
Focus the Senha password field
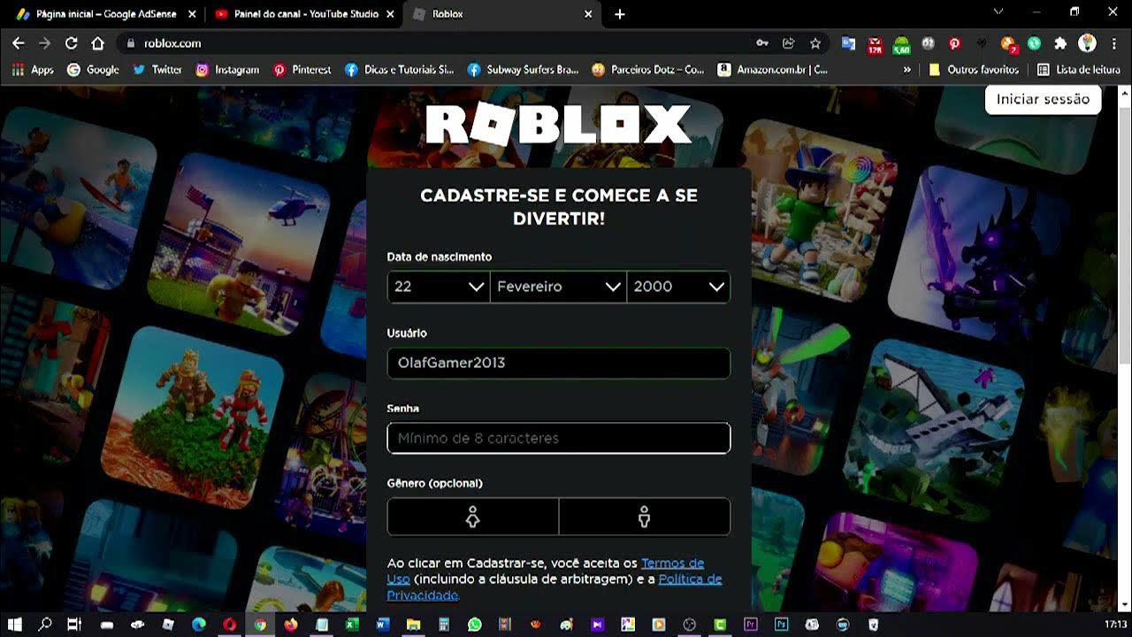pos(559,438)
